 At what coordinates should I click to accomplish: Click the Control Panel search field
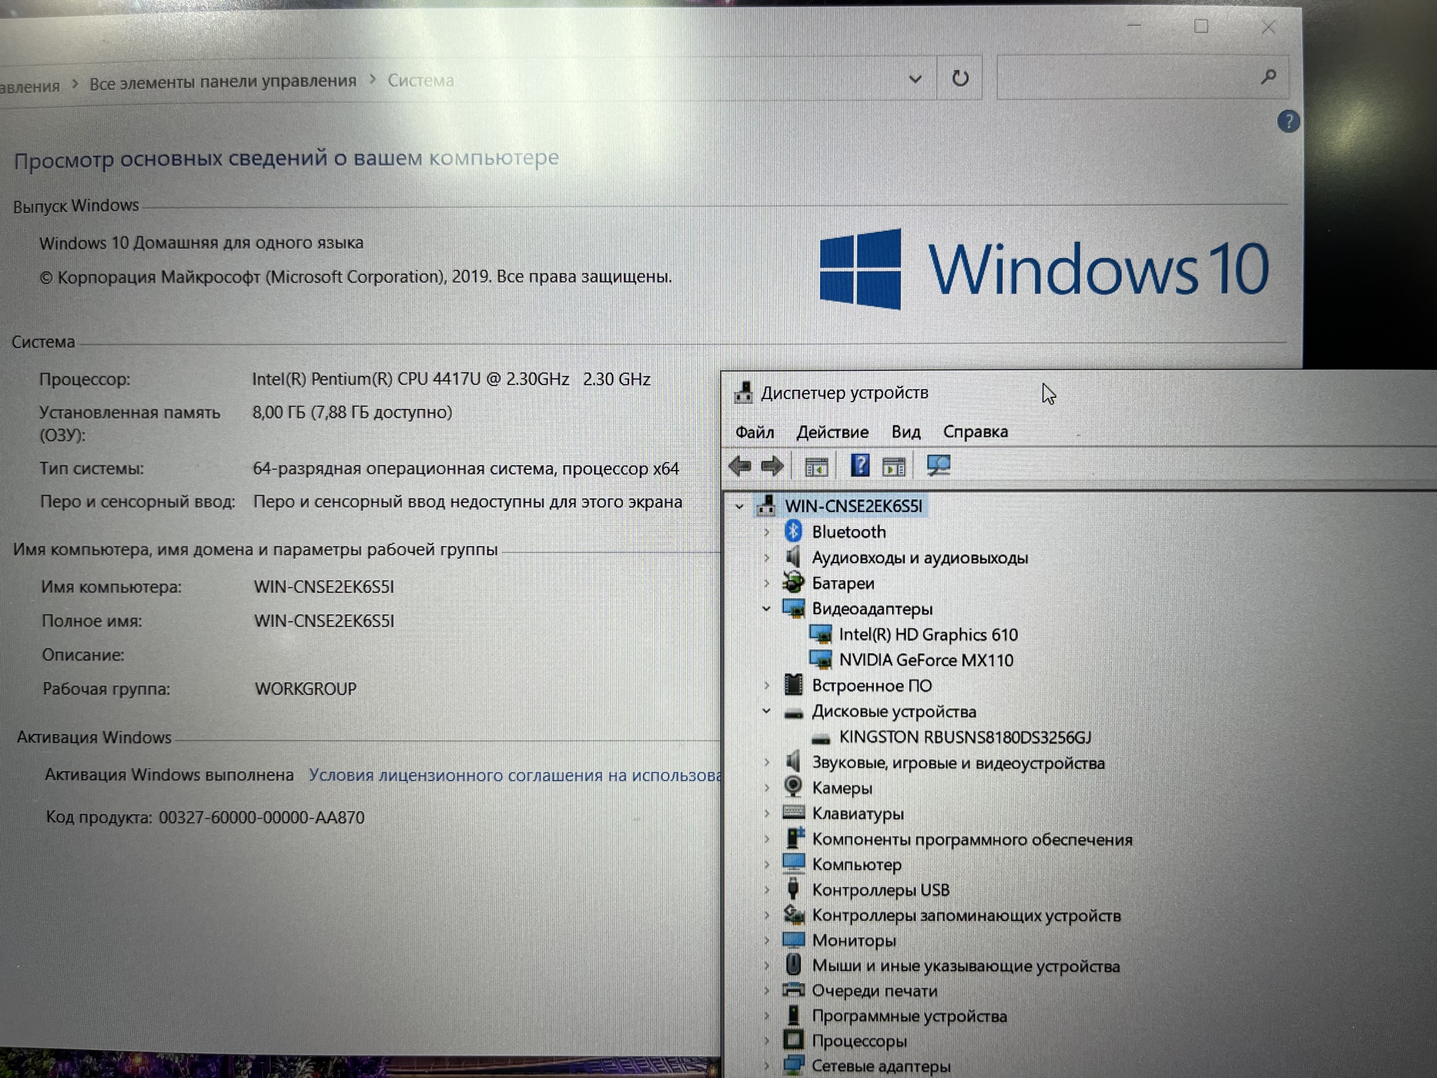(x=1127, y=78)
